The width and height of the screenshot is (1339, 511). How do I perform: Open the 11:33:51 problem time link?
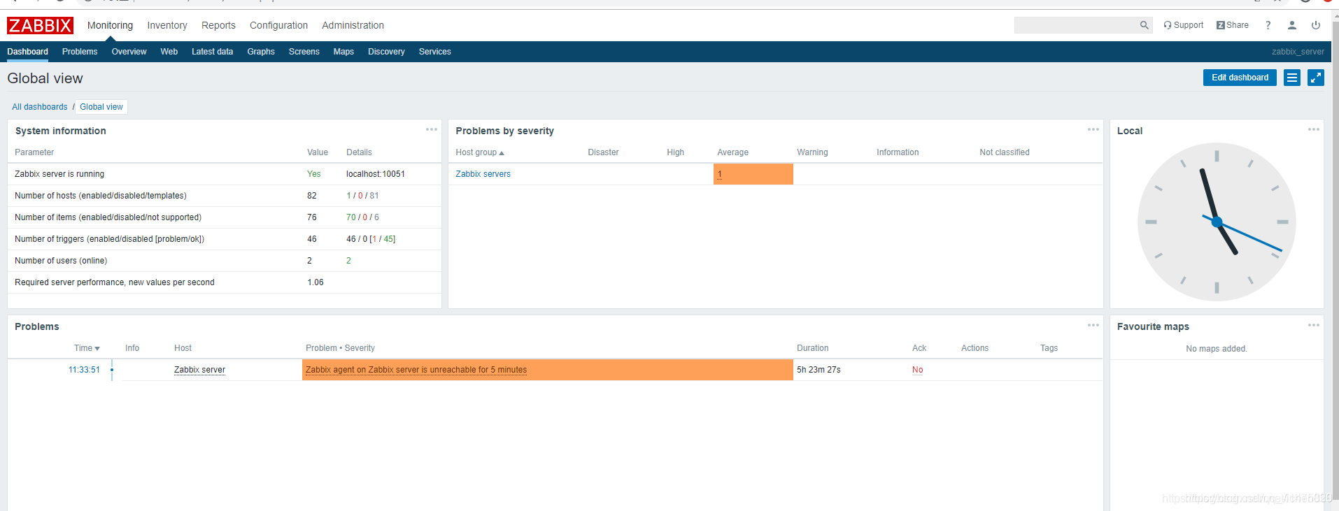84,370
